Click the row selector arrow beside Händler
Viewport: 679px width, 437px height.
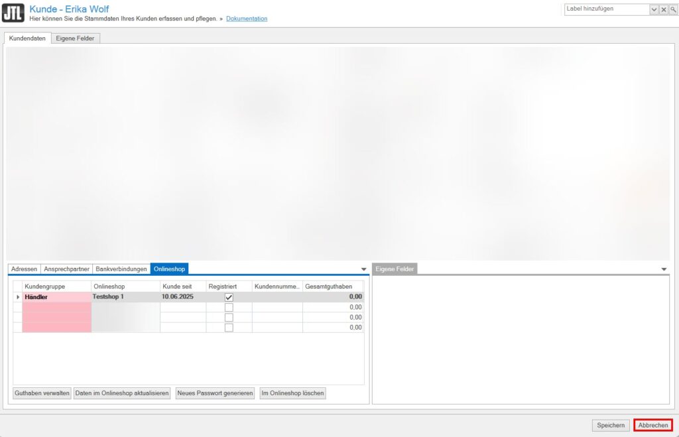[x=18, y=296]
